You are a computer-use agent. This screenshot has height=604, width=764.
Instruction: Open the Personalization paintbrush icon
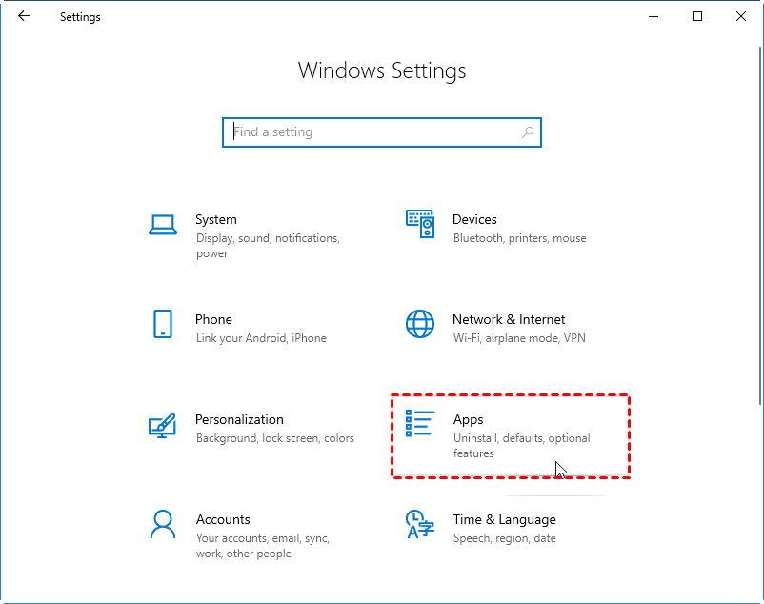pyautogui.click(x=163, y=425)
